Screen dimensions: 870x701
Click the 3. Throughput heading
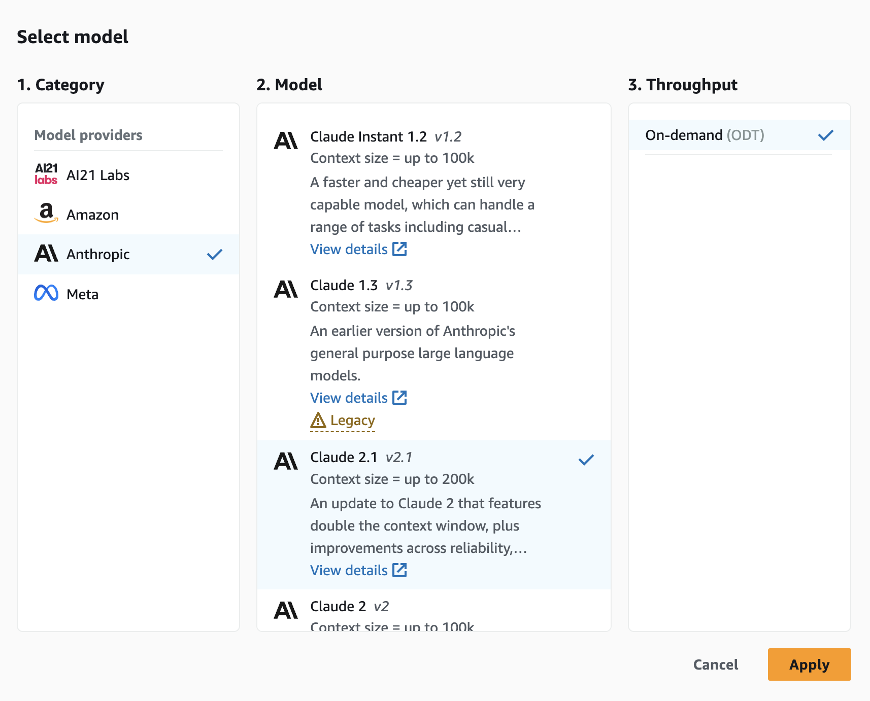683,84
